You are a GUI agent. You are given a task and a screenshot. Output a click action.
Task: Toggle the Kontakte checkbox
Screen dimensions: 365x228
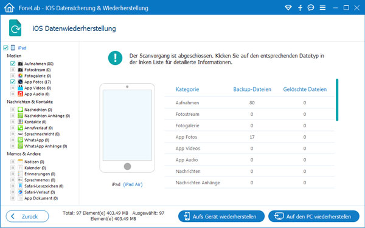[x=13, y=121]
